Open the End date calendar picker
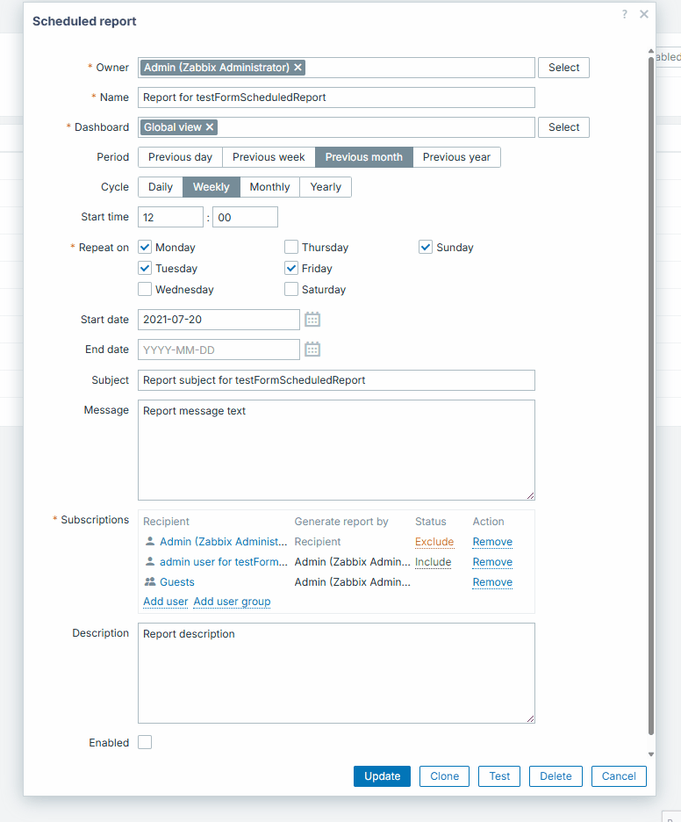Screen dimensions: 681x822 (x=312, y=350)
